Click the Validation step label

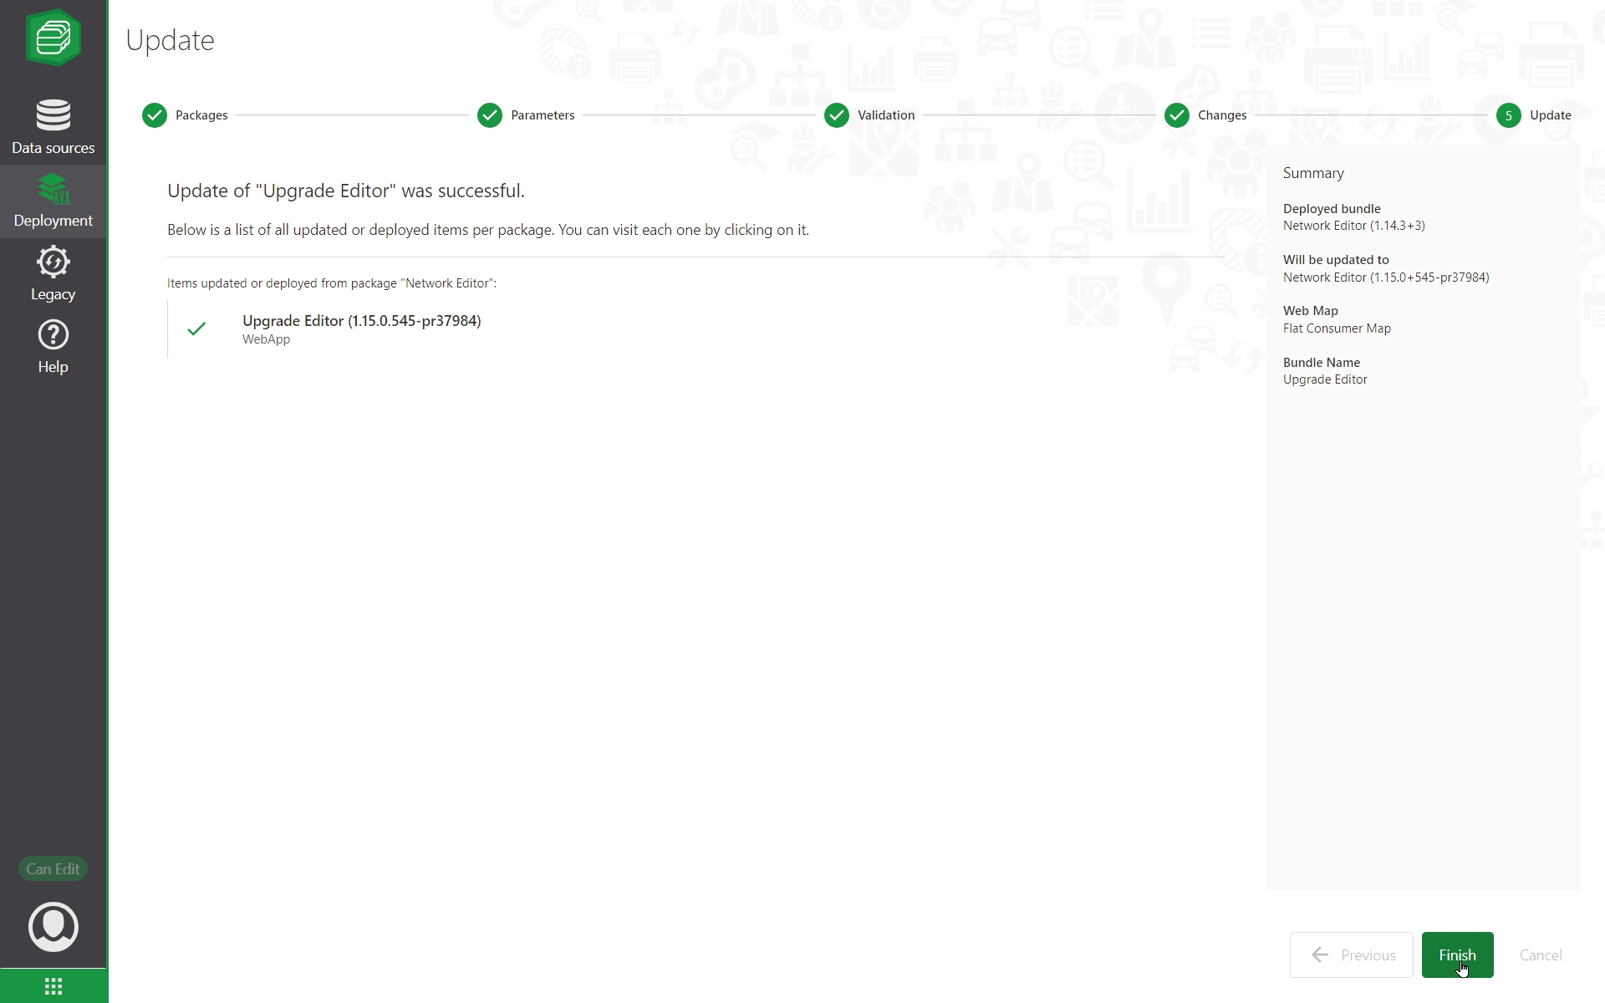[x=886, y=115]
